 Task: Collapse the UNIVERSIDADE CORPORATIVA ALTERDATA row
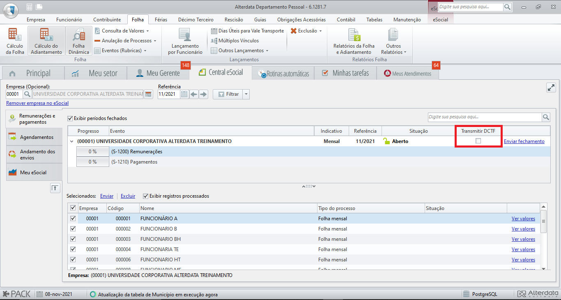point(71,141)
